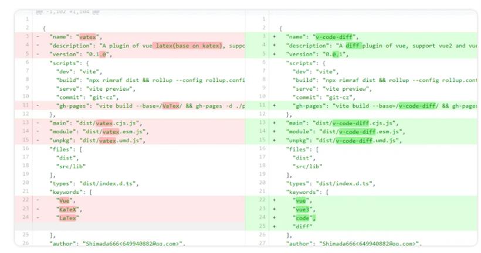This screenshot has width=481, height=253.
Task: Click the hunk header @@ -1,102 +1,104 @@
Action: pos(67,12)
